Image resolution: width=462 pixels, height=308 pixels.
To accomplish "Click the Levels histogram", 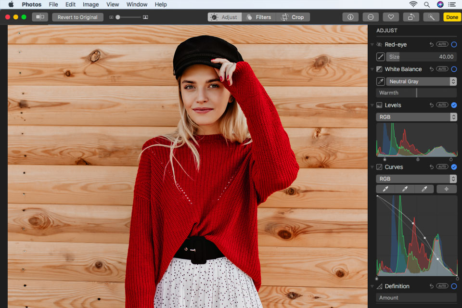I will 416,140.
